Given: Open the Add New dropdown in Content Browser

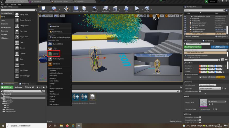Looking at the screenshot, I should coord(7,87).
